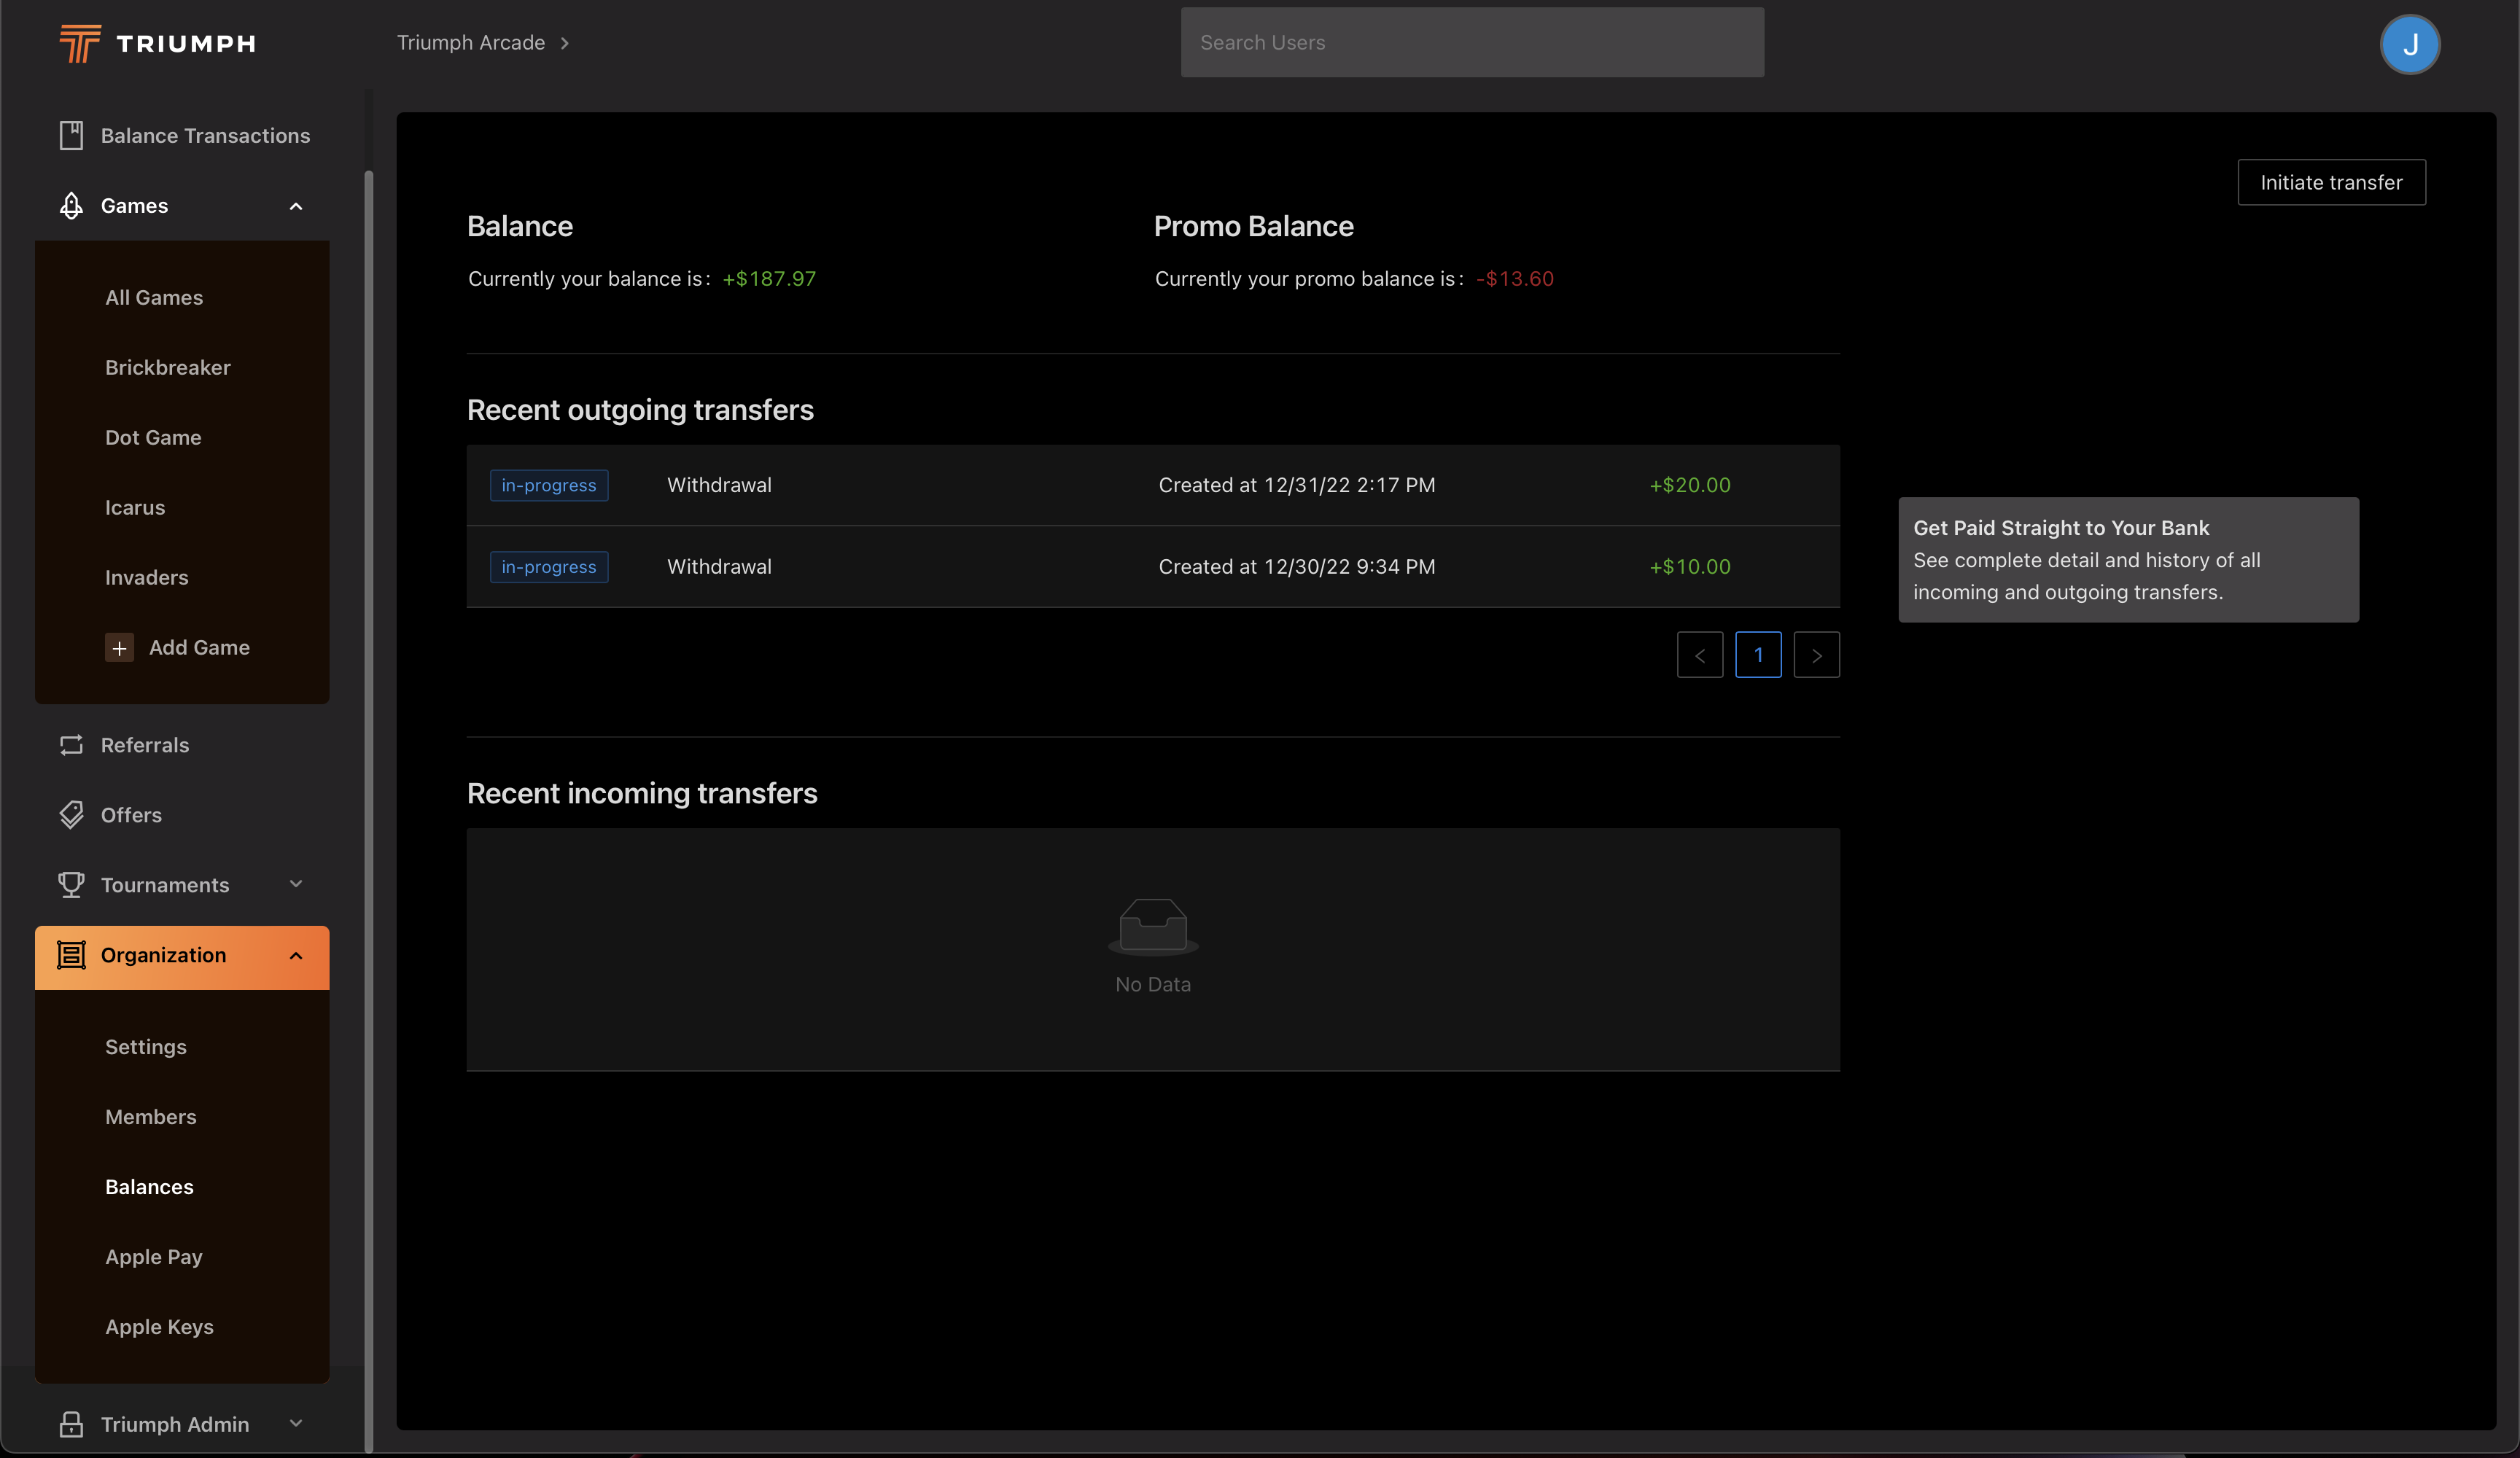Go to previous page of transfers

click(1699, 655)
